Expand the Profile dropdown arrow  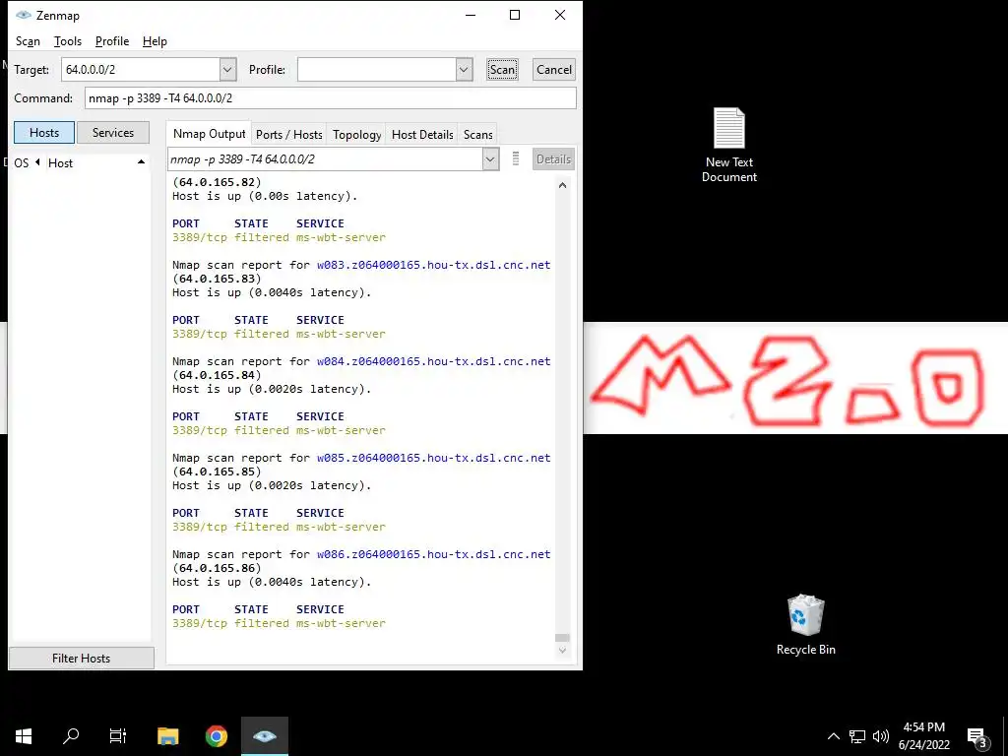pyautogui.click(x=465, y=70)
